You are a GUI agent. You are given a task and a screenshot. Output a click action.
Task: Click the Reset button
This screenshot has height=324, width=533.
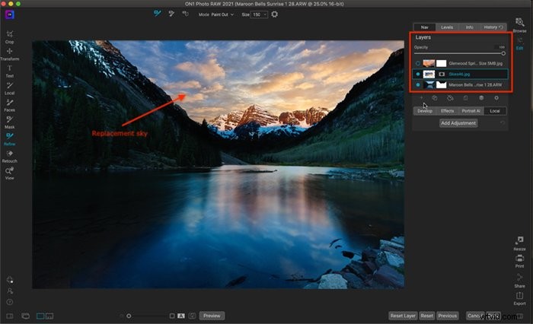[427, 316]
